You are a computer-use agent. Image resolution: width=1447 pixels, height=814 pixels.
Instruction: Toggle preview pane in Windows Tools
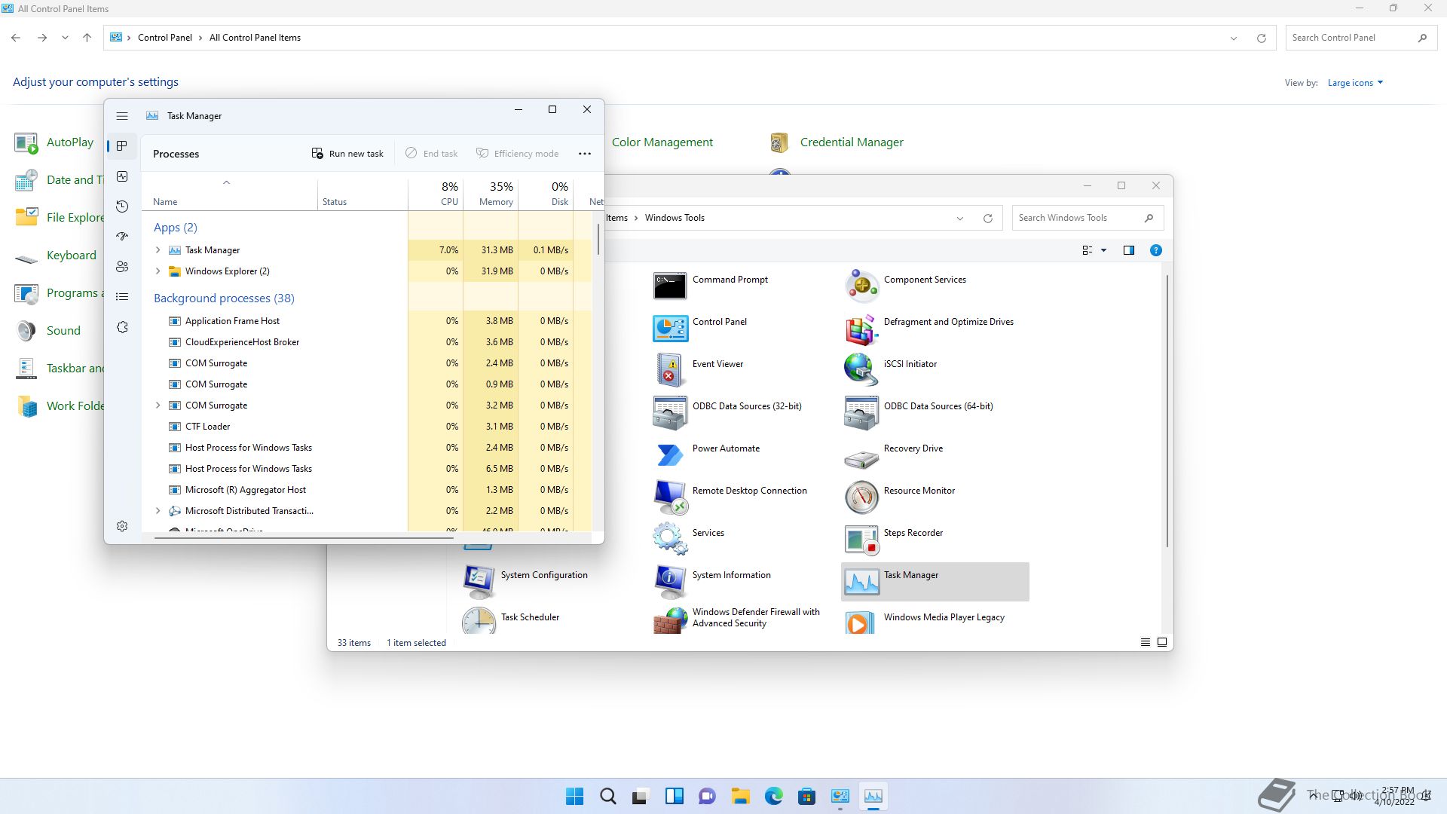coord(1129,251)
